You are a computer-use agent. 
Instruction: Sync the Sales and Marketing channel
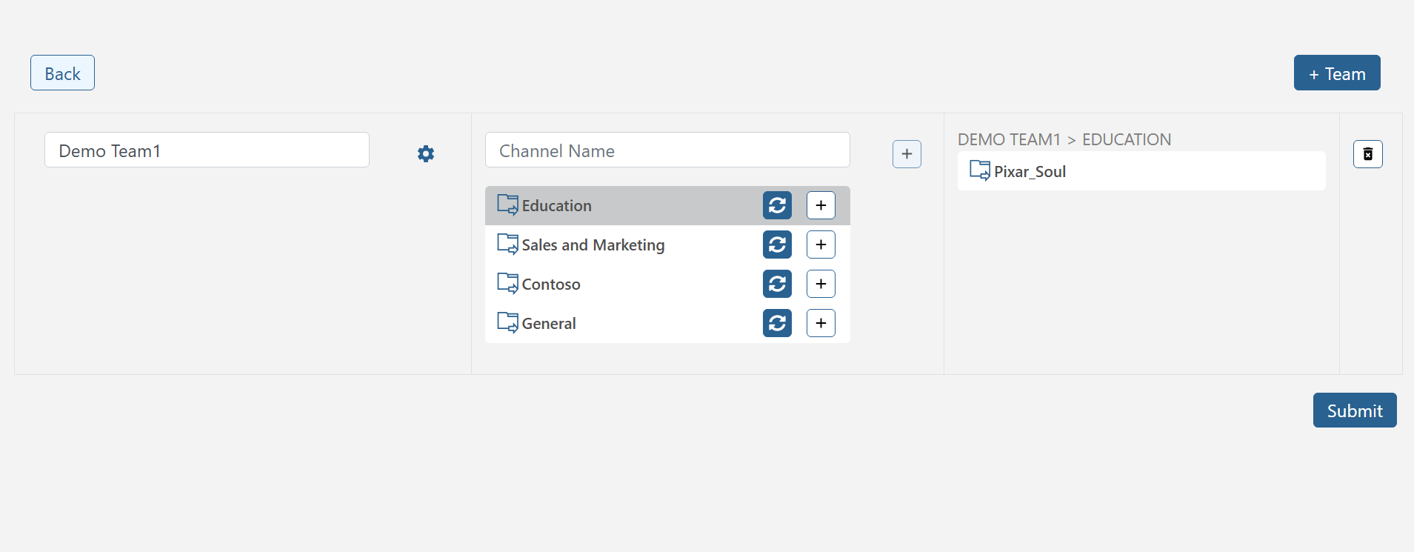point(777,245)
